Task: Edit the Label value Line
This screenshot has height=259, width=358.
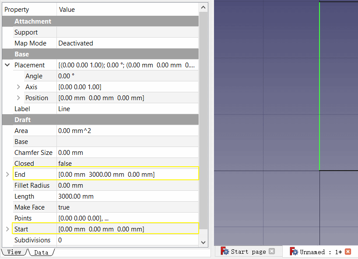Action: (x=127, y=109)
